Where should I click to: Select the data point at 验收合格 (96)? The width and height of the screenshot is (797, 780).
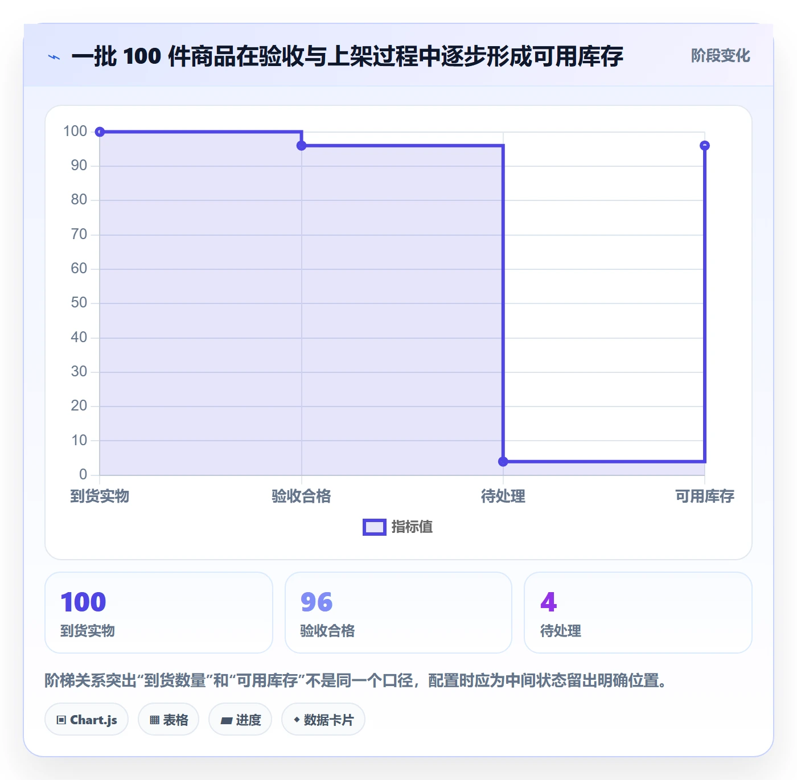point(302,146)
